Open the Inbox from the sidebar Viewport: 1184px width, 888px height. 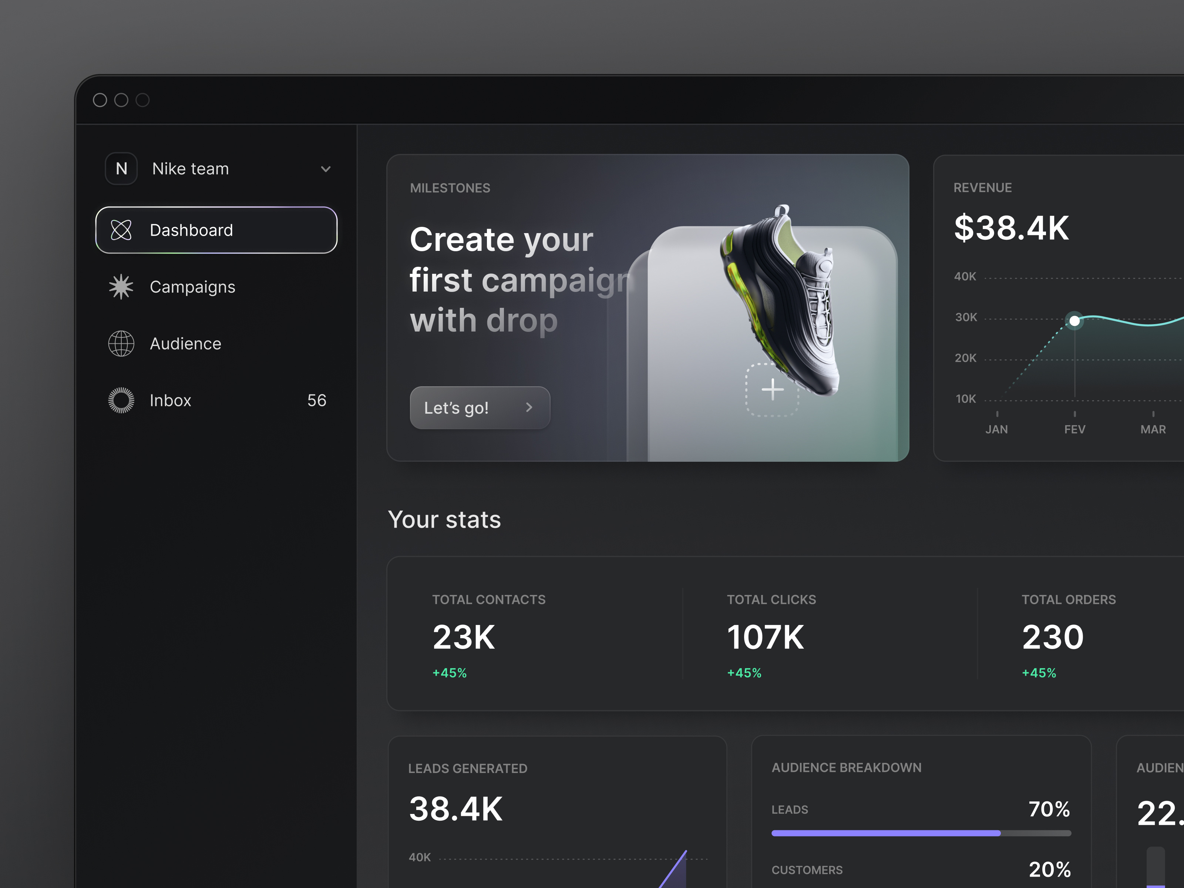(x=170, y=400)
